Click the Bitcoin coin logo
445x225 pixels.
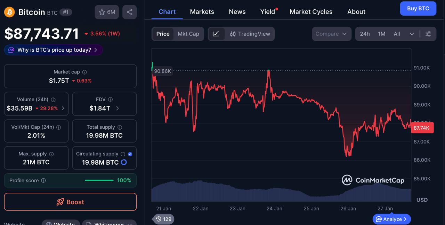click(9, 11)
